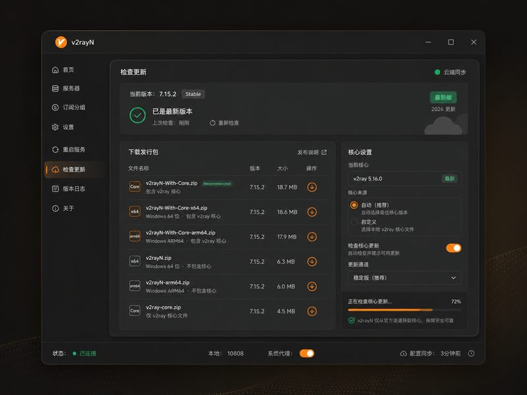Click the core update progress bar
527x395 pixels.
pyautogui.click(x=404, y=309)
